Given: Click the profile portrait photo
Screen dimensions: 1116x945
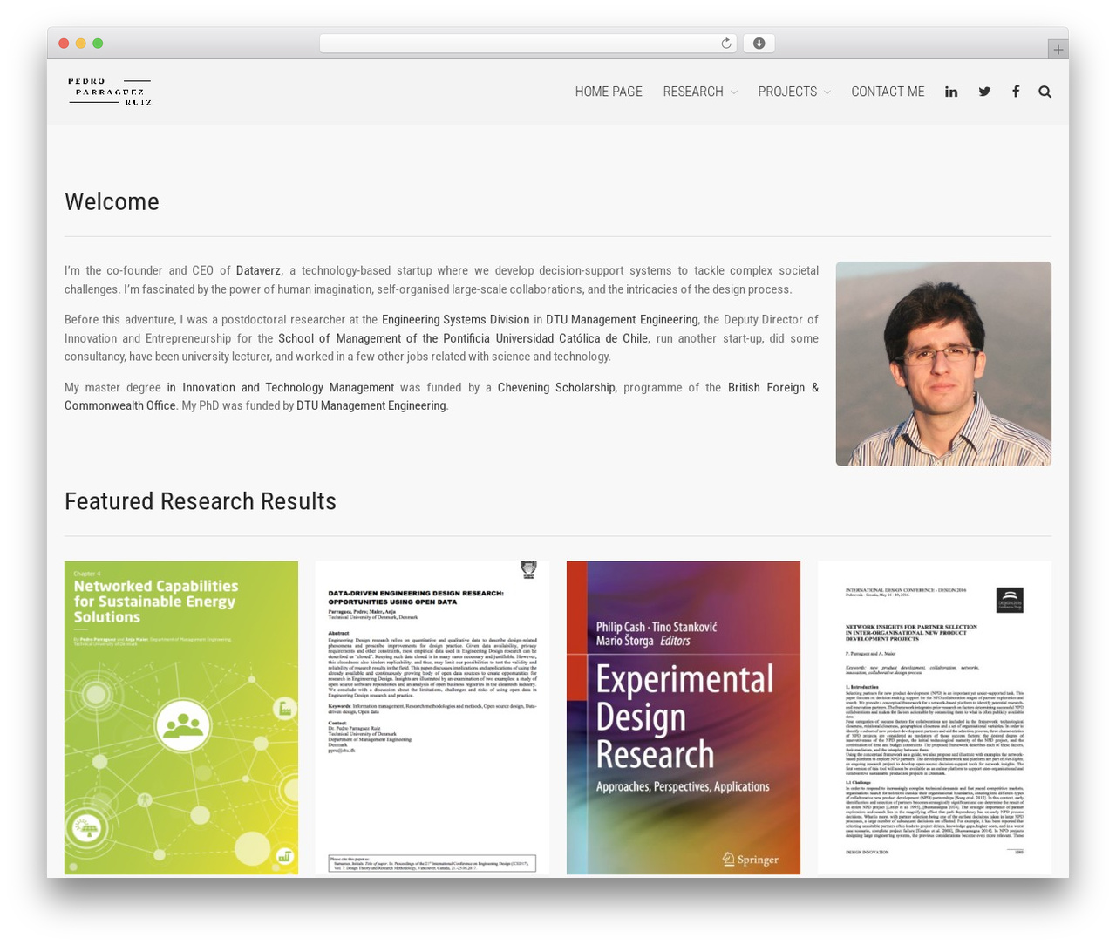Looking at the screenshot, I should (x=943, y=364).
